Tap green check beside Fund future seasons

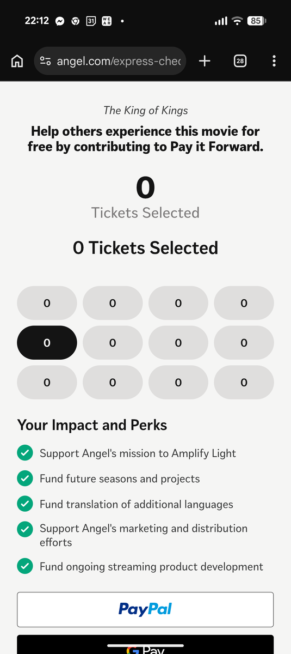24,479
